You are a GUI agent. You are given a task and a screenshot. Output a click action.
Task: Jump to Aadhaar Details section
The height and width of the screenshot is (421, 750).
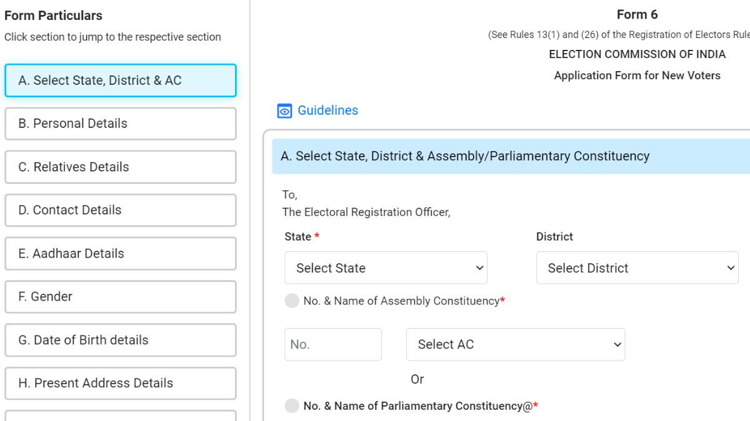coord(121,253)
